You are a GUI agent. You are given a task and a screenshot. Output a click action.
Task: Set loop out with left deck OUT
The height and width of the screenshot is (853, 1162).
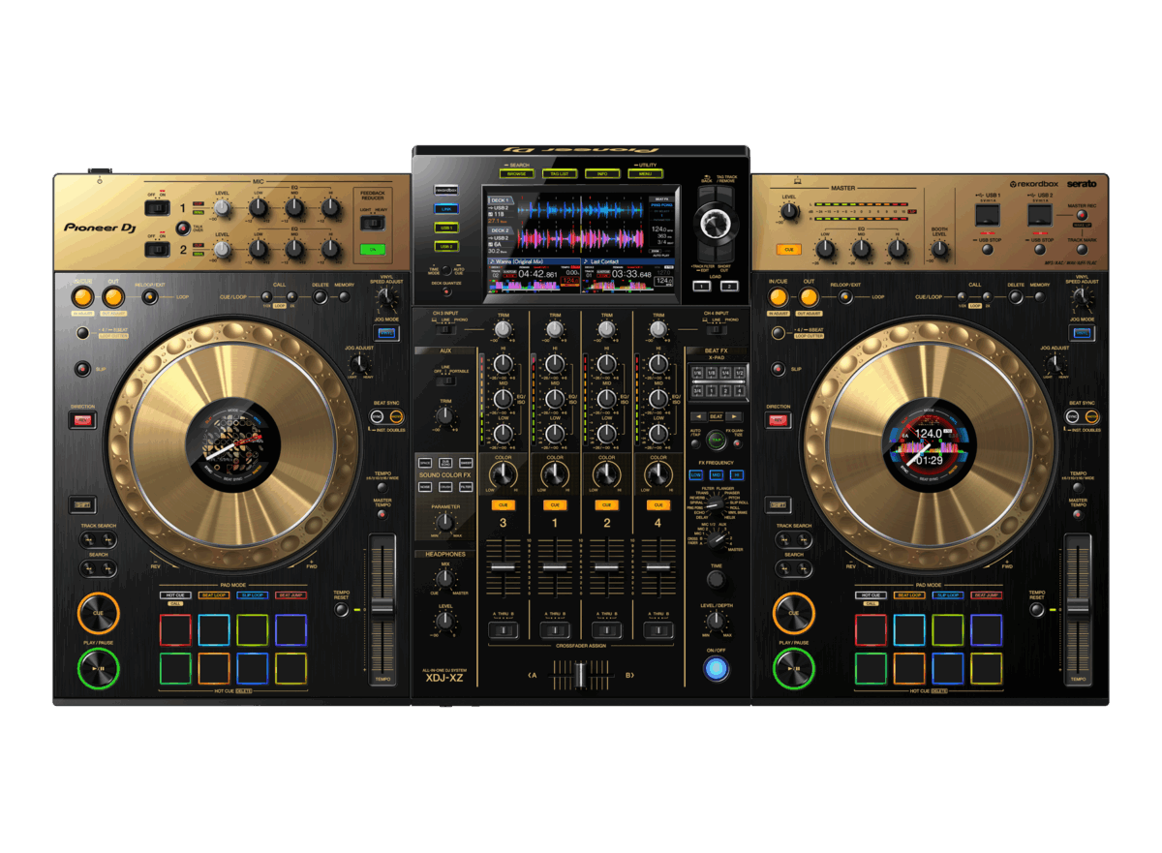click(113, 297)
